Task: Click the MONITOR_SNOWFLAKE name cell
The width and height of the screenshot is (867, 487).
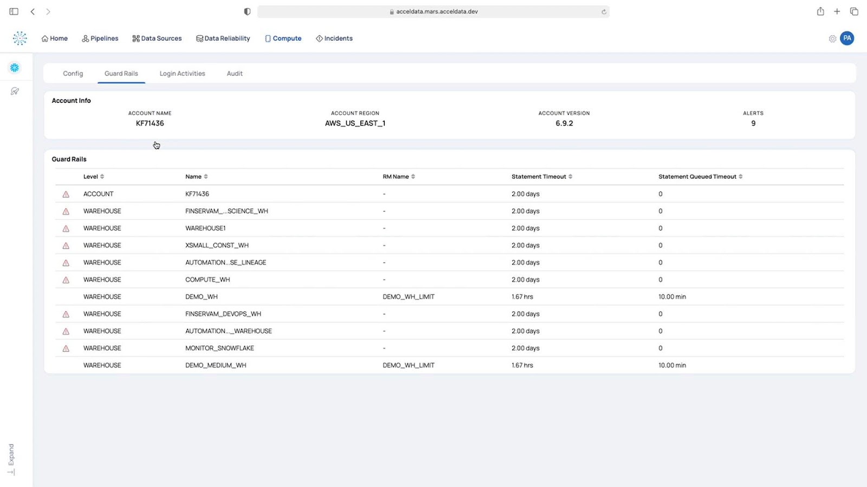Action: (x=219, y=348)
